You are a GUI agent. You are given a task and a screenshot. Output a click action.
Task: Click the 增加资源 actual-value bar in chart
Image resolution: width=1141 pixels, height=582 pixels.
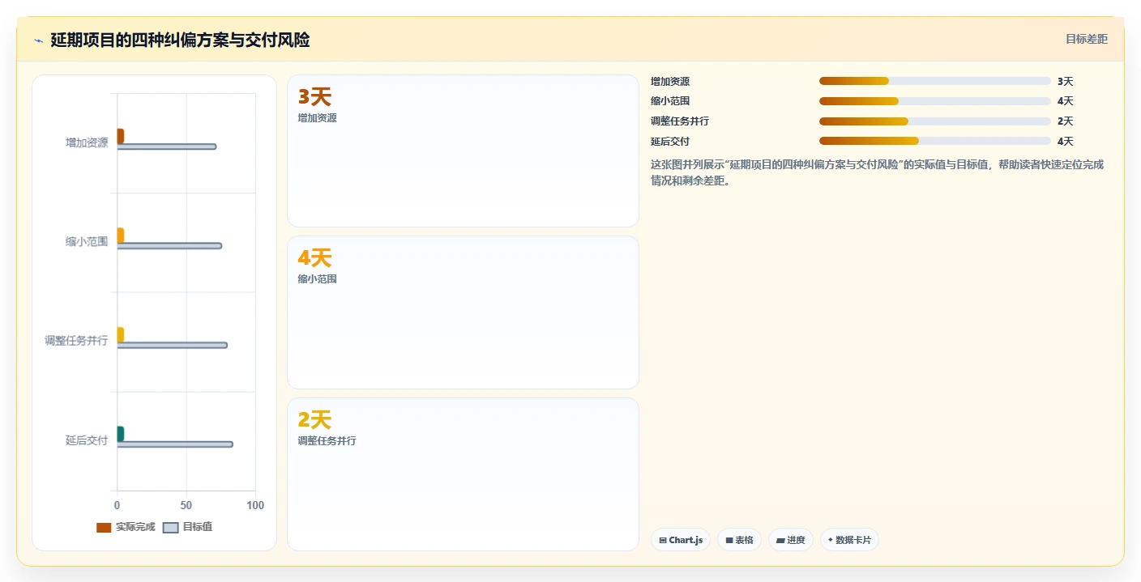(x=121, y=136)
